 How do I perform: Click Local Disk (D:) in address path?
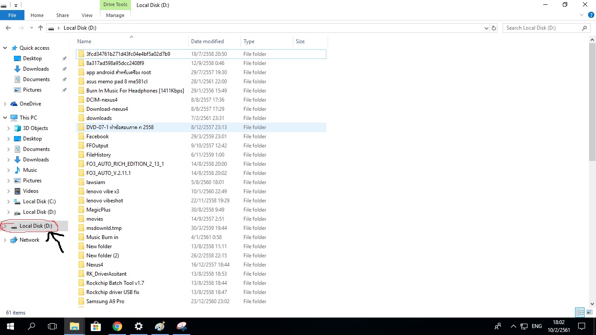pos(80,28)
